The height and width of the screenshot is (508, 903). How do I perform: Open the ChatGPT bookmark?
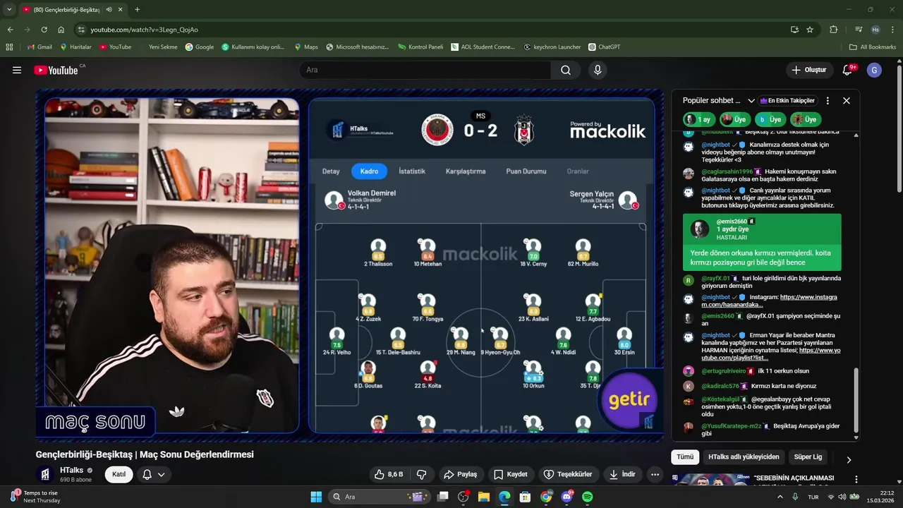pyautogui.click(x=605, y=47)
